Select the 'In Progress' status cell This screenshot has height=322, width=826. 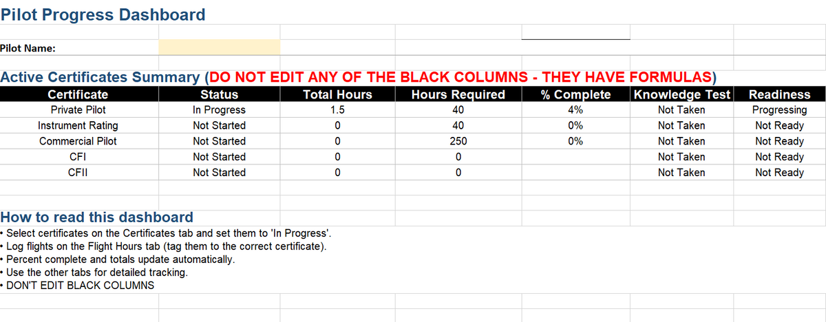[219, 110]
